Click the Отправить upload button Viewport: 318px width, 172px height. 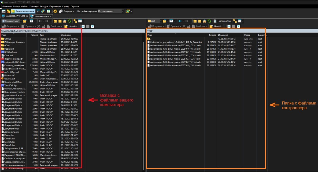[x=10, y=26]
